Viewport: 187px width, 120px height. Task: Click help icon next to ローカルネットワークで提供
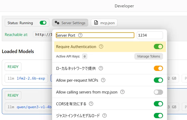pos(101,68)
